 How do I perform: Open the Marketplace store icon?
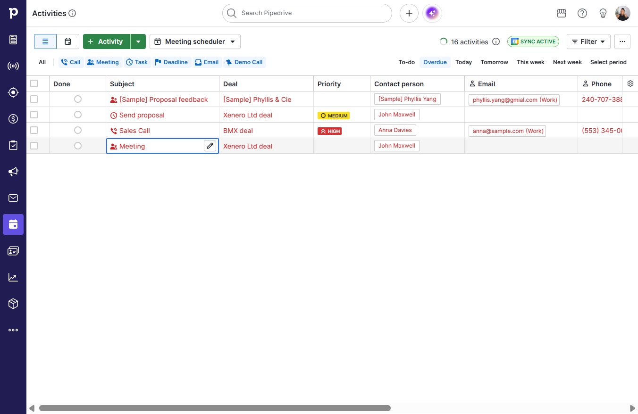562,13
